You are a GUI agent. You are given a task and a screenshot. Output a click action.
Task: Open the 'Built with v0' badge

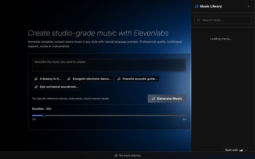(x=234, y=150)
